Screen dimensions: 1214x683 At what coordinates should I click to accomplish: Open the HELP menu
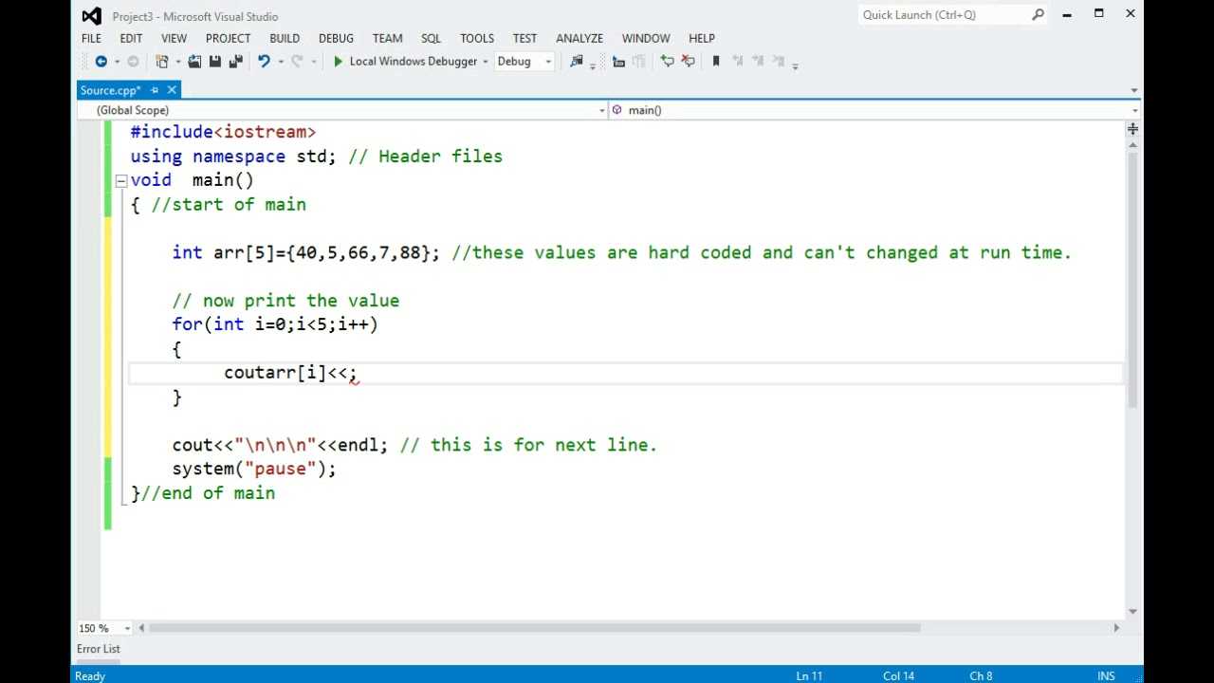click(x=702, y=38)
